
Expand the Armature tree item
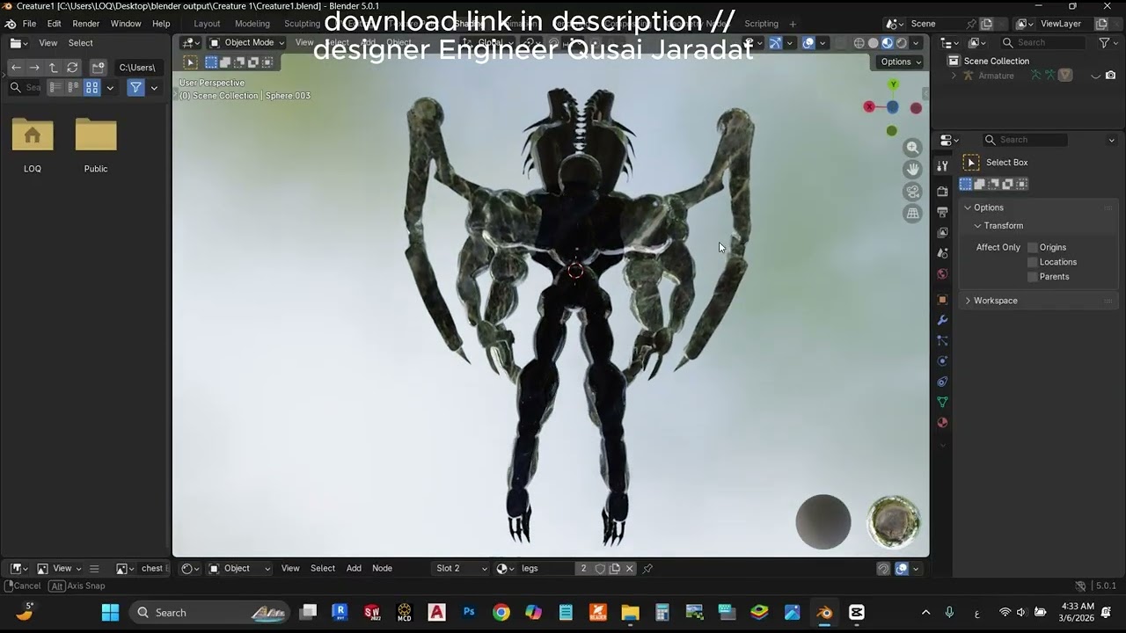click(954, 76)
